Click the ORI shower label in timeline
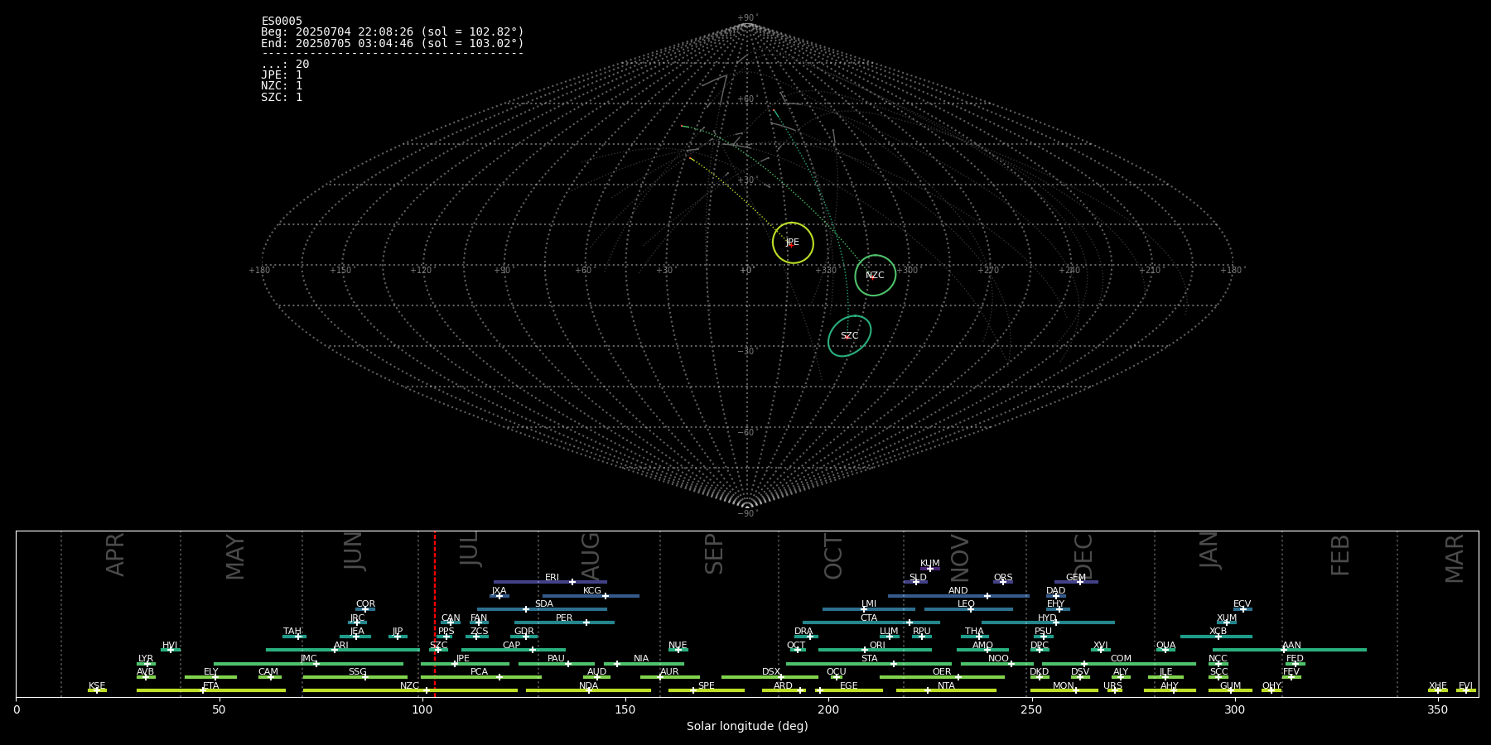This screenshot has width=1491, height=745. click(877, 646)
